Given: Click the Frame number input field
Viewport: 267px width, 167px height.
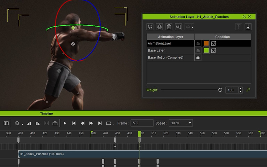Looking at the screenshot, I should (142, 123).
